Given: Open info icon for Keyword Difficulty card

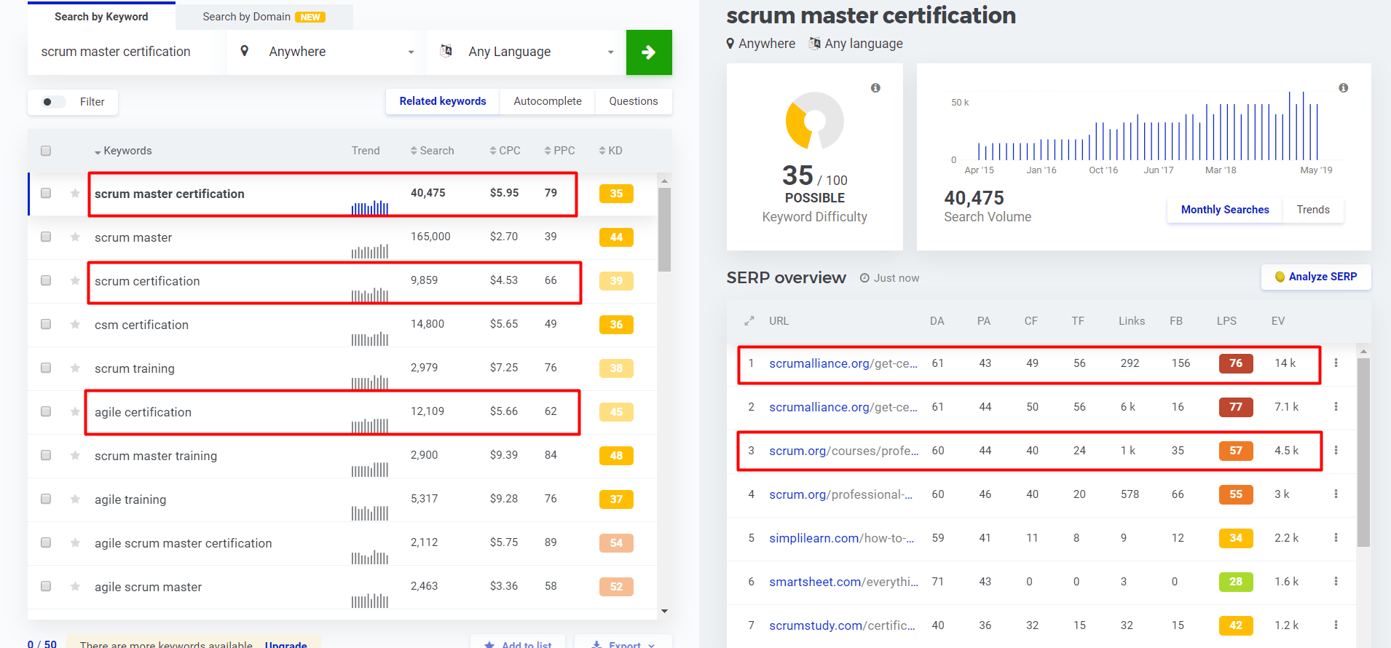Looking at the screenshot, I should [x=875, y=88].
